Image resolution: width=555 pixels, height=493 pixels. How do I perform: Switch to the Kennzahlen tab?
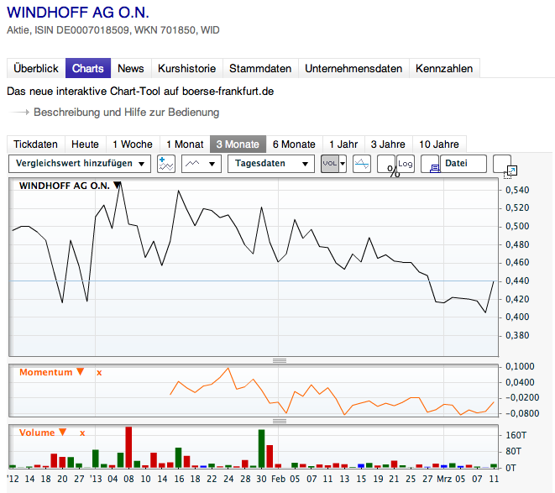(444, 68)
